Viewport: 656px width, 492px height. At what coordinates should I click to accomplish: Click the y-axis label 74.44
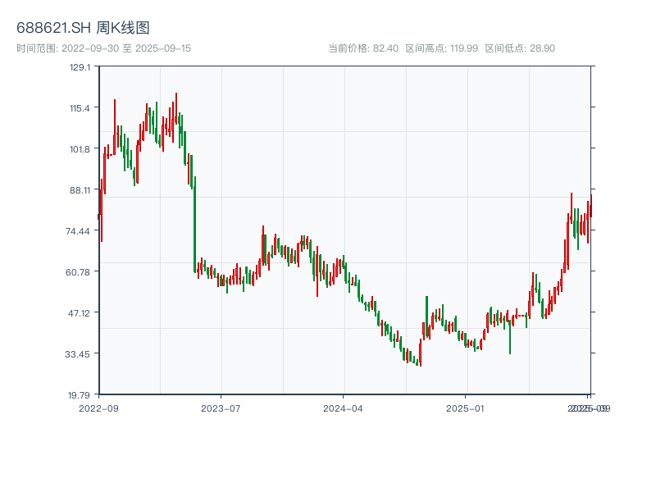click(78, 231)
